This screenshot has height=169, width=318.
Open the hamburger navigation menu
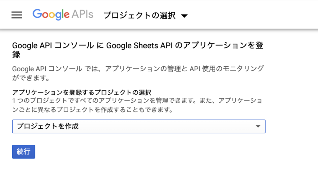17,15
